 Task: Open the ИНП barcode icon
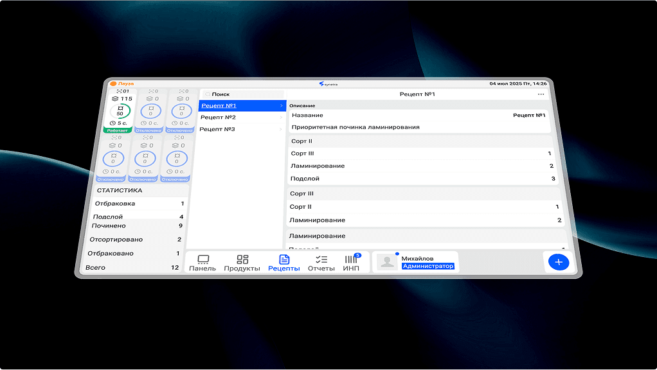point(351,260)
